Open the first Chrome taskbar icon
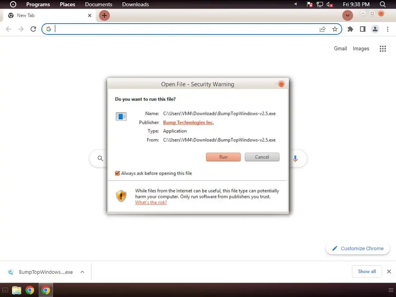This screenshot has height=297, width=396. pyautogui.click(x=30, y=290)
